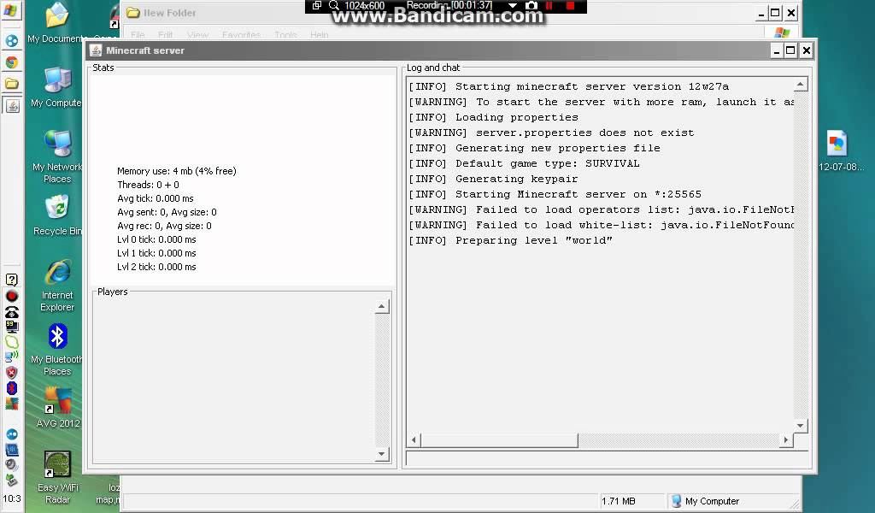This screenshot has width=875, height=513.
Task: Click the log scroll up arrow
Action: pos(800,85)
